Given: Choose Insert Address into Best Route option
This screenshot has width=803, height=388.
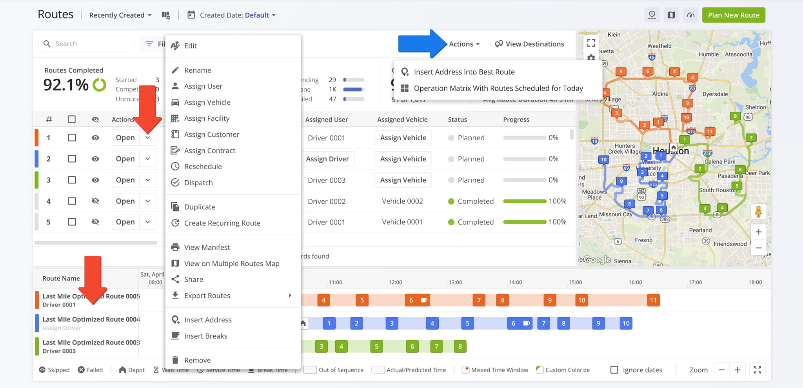Looking at the screenshot, I should coord(464,72).
